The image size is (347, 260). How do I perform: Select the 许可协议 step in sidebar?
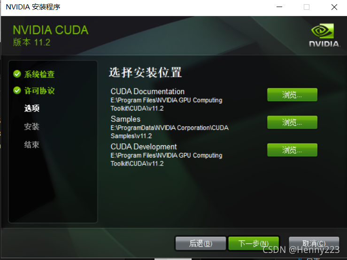(39, 91)
